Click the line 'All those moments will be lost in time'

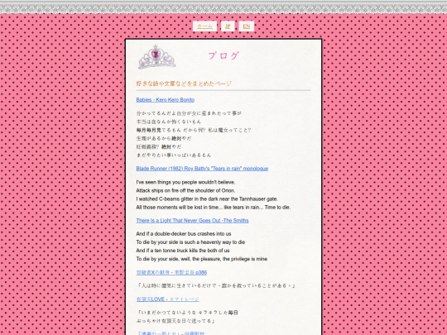pyautogui.click(x=214, y=207)
